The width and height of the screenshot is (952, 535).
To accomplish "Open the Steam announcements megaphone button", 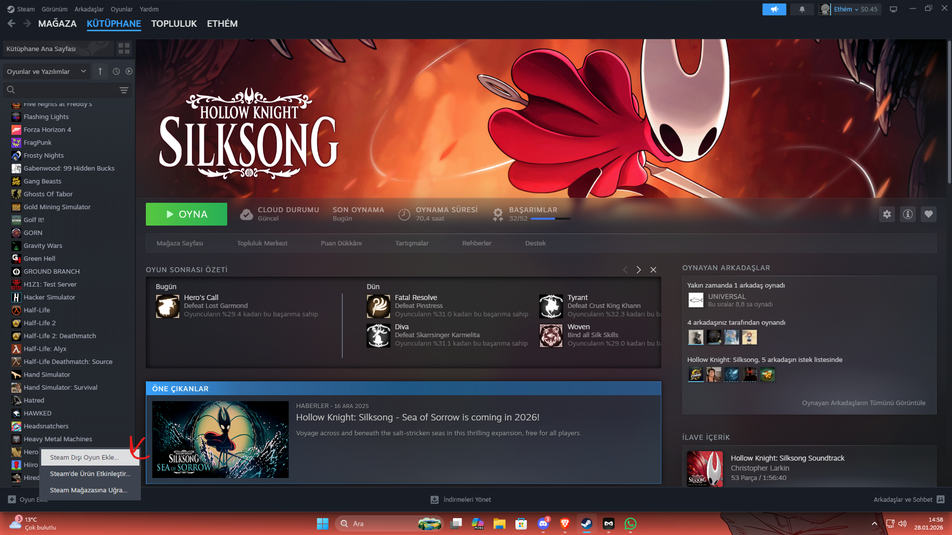I will click(x=774, y=9).
